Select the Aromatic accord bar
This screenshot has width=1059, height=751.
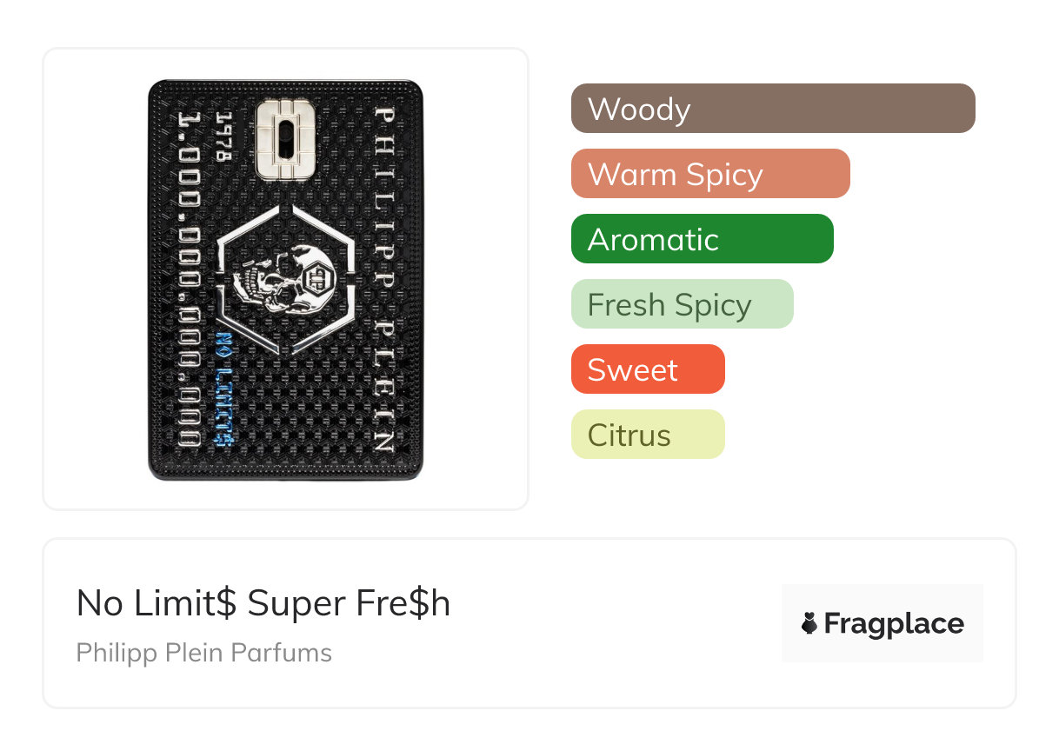click(x=703, y=239)
